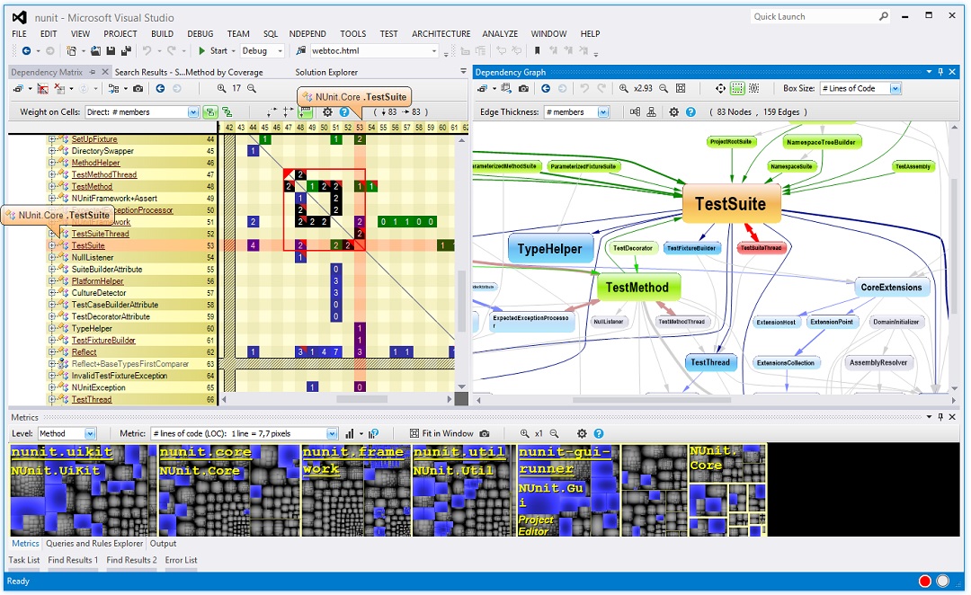Open the Box Size dropdown
The image size is (971, 595).
[895, 89]
